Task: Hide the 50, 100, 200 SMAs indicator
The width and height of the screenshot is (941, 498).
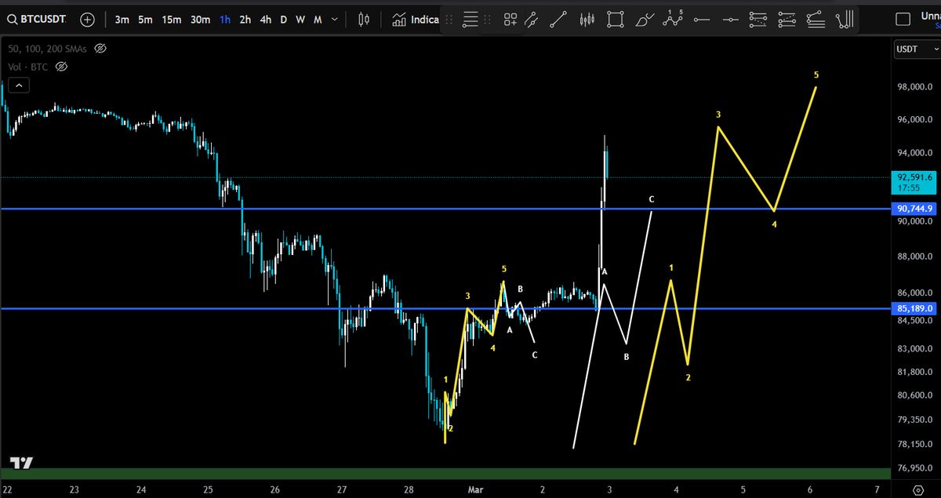Action: tap(100, 48)
